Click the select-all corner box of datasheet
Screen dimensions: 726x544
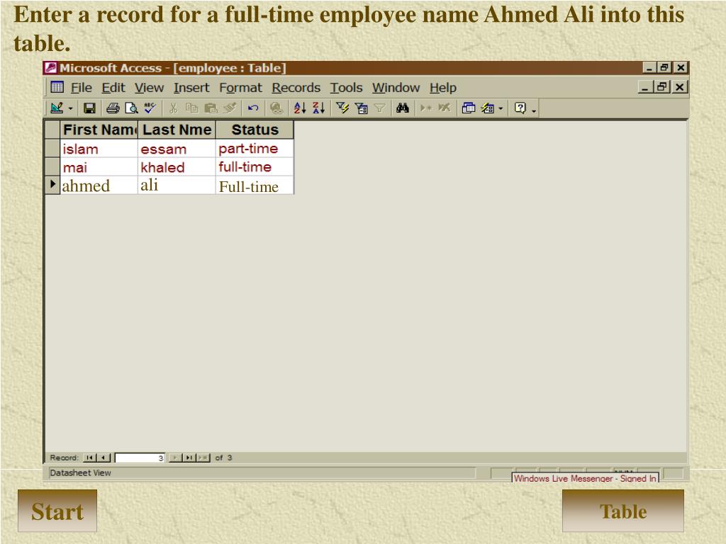click(x=52, y=130)
